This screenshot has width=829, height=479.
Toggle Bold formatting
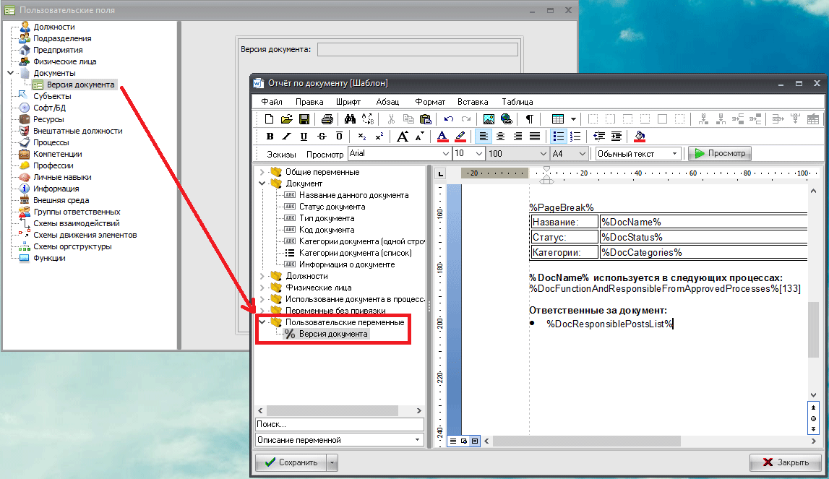coord(270,137)
